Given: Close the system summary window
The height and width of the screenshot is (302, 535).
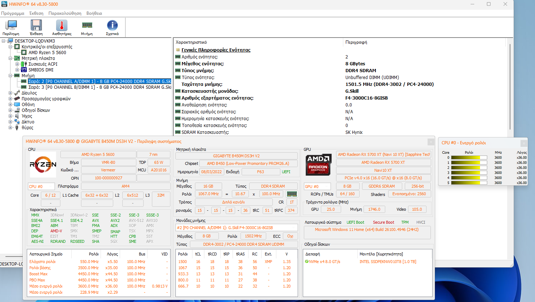Looking at the screenshot, I should click(x=430, y=142).
